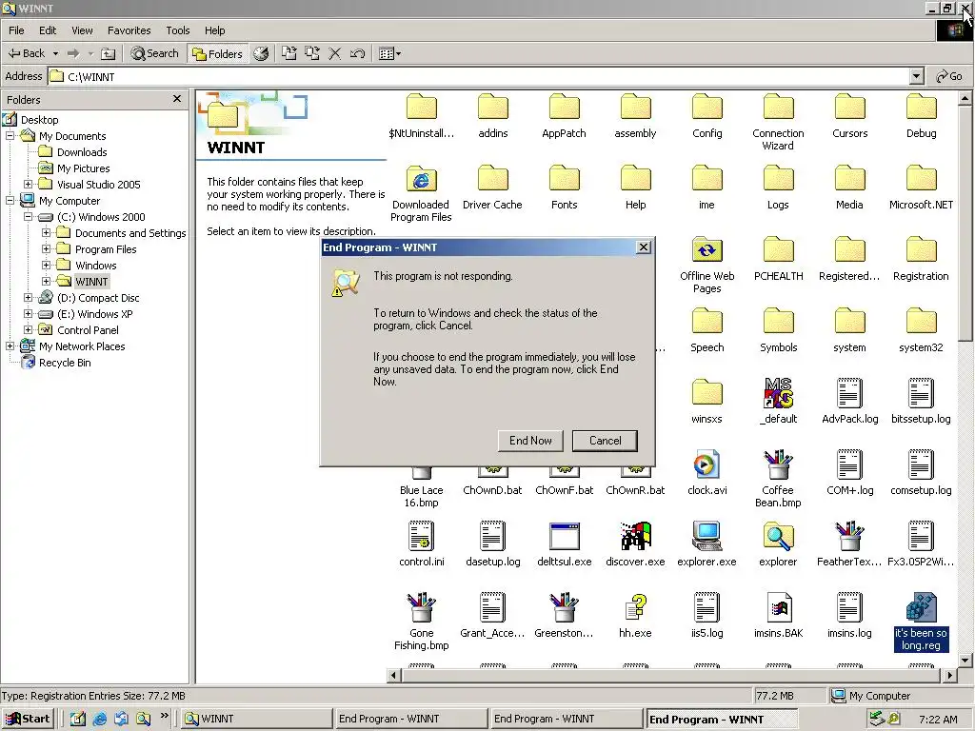Select the hh.exe file
The image size is (975, 731).
pyautogui.click(x=635, y=616)
